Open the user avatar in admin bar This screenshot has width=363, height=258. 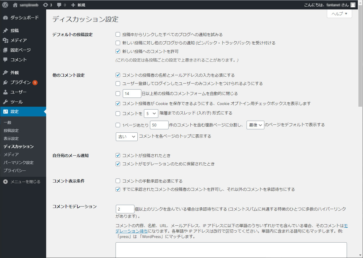(x=353, y=5)
